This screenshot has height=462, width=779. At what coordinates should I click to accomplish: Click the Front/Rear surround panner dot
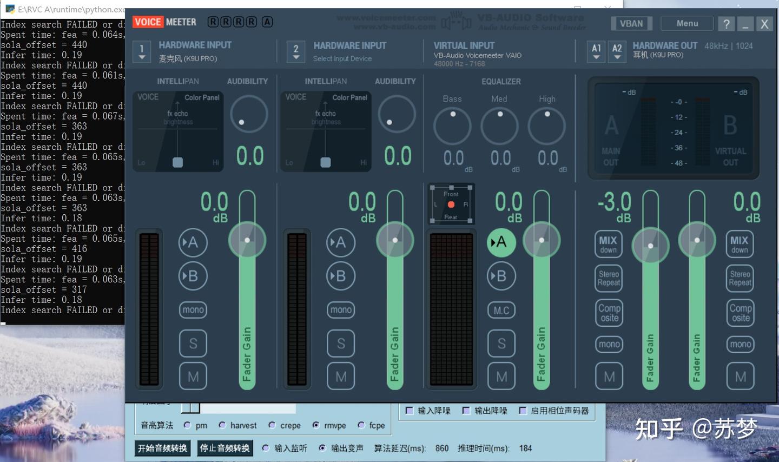pyautogui.click(x=451, y=204)
